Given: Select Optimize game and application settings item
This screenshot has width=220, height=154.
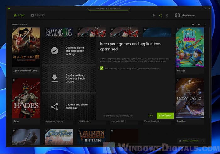Looking at the screenshot, I should pyautogui.click(x=69, y=51).
